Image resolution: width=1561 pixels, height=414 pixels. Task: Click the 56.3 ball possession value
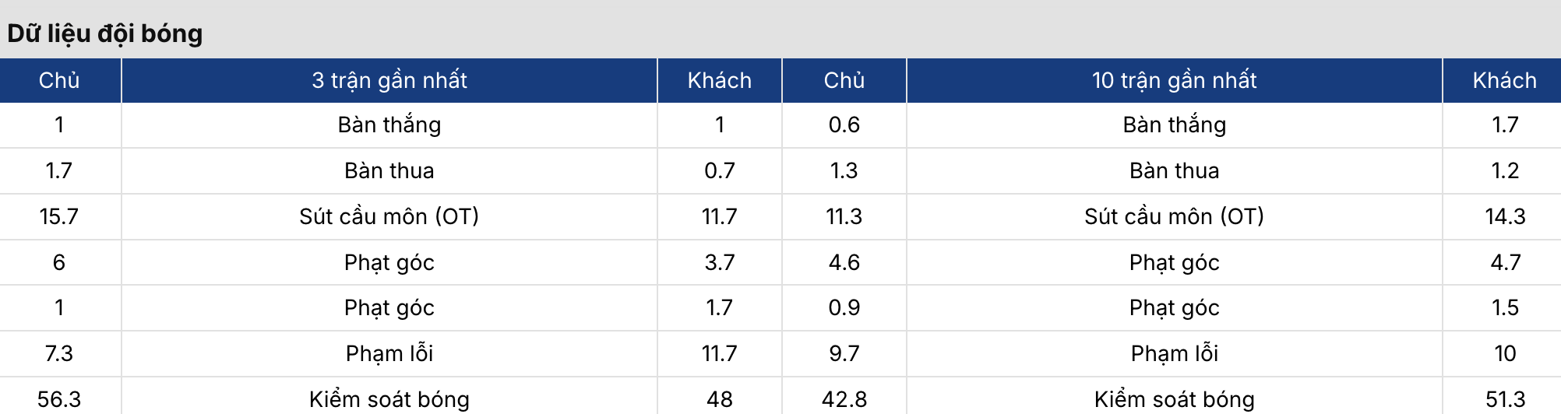[x=59, y=399]
